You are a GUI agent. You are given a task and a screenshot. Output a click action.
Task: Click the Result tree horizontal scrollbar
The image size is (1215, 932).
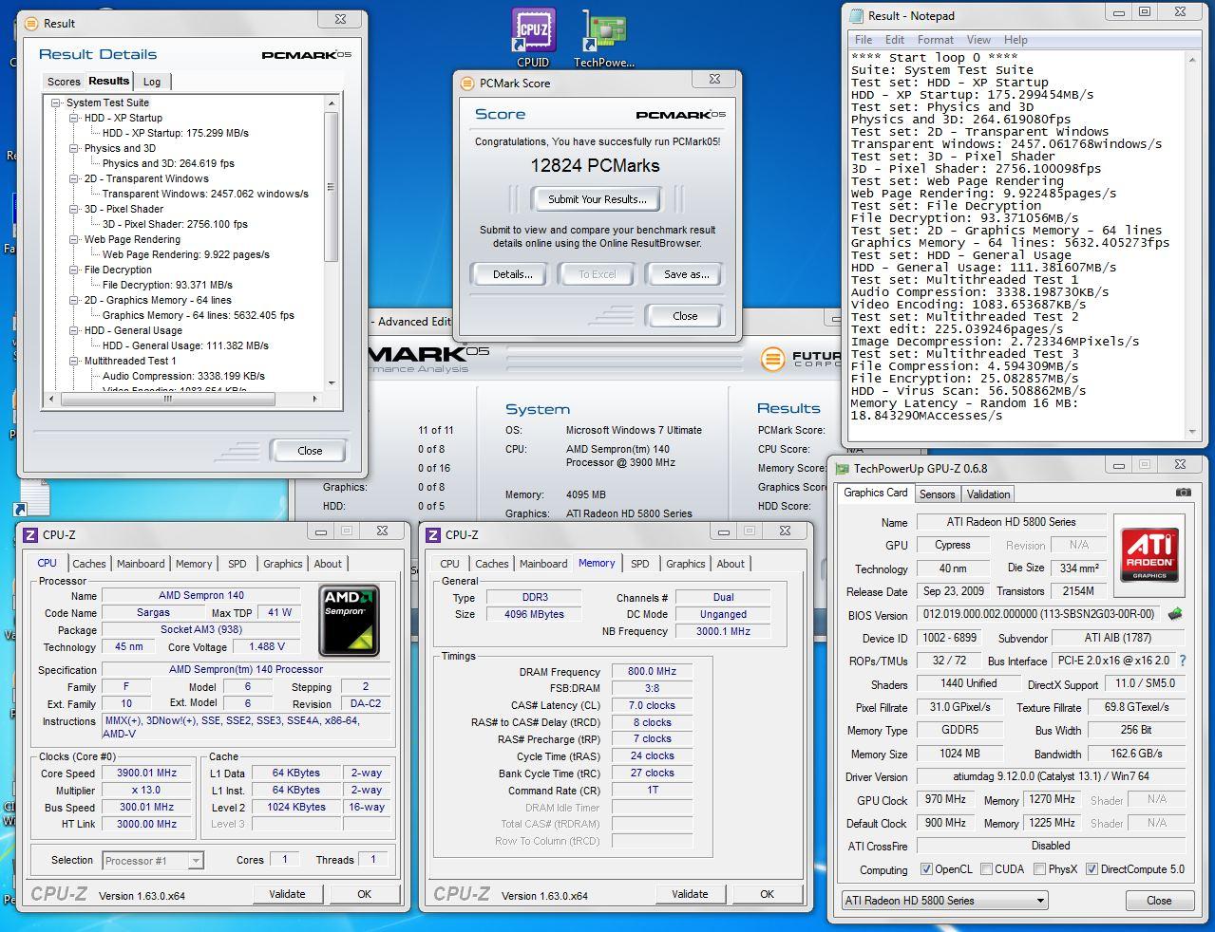click(x=183, y=399)
